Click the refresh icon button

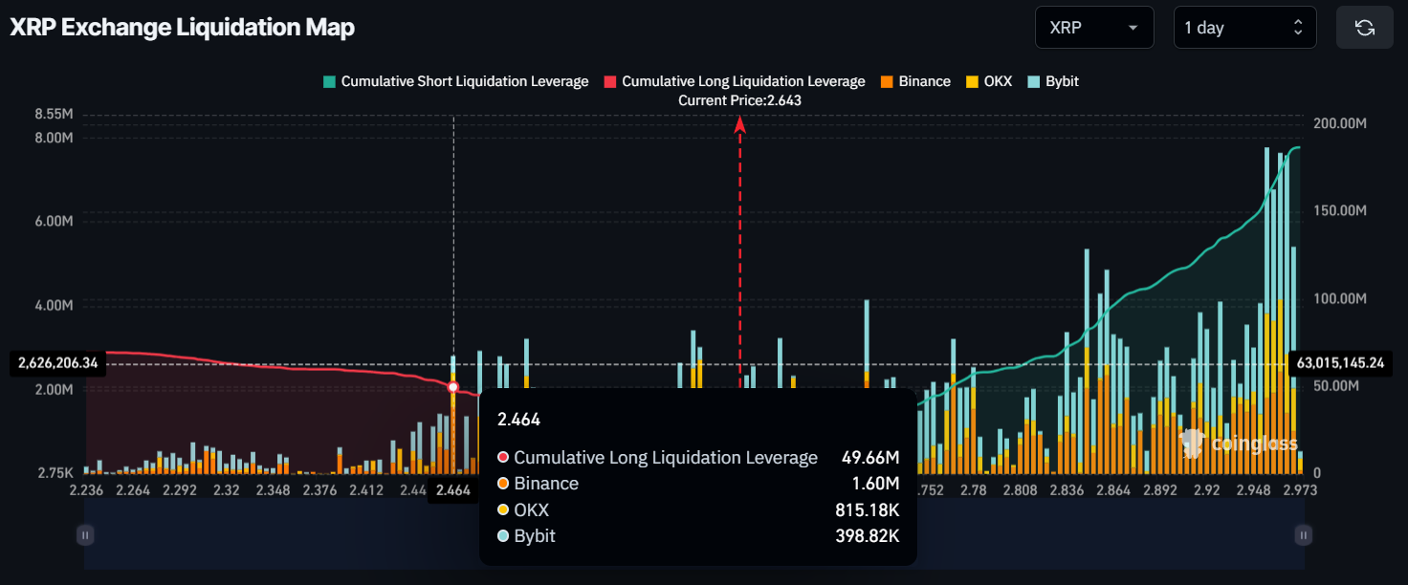(x=1365, y=28)
